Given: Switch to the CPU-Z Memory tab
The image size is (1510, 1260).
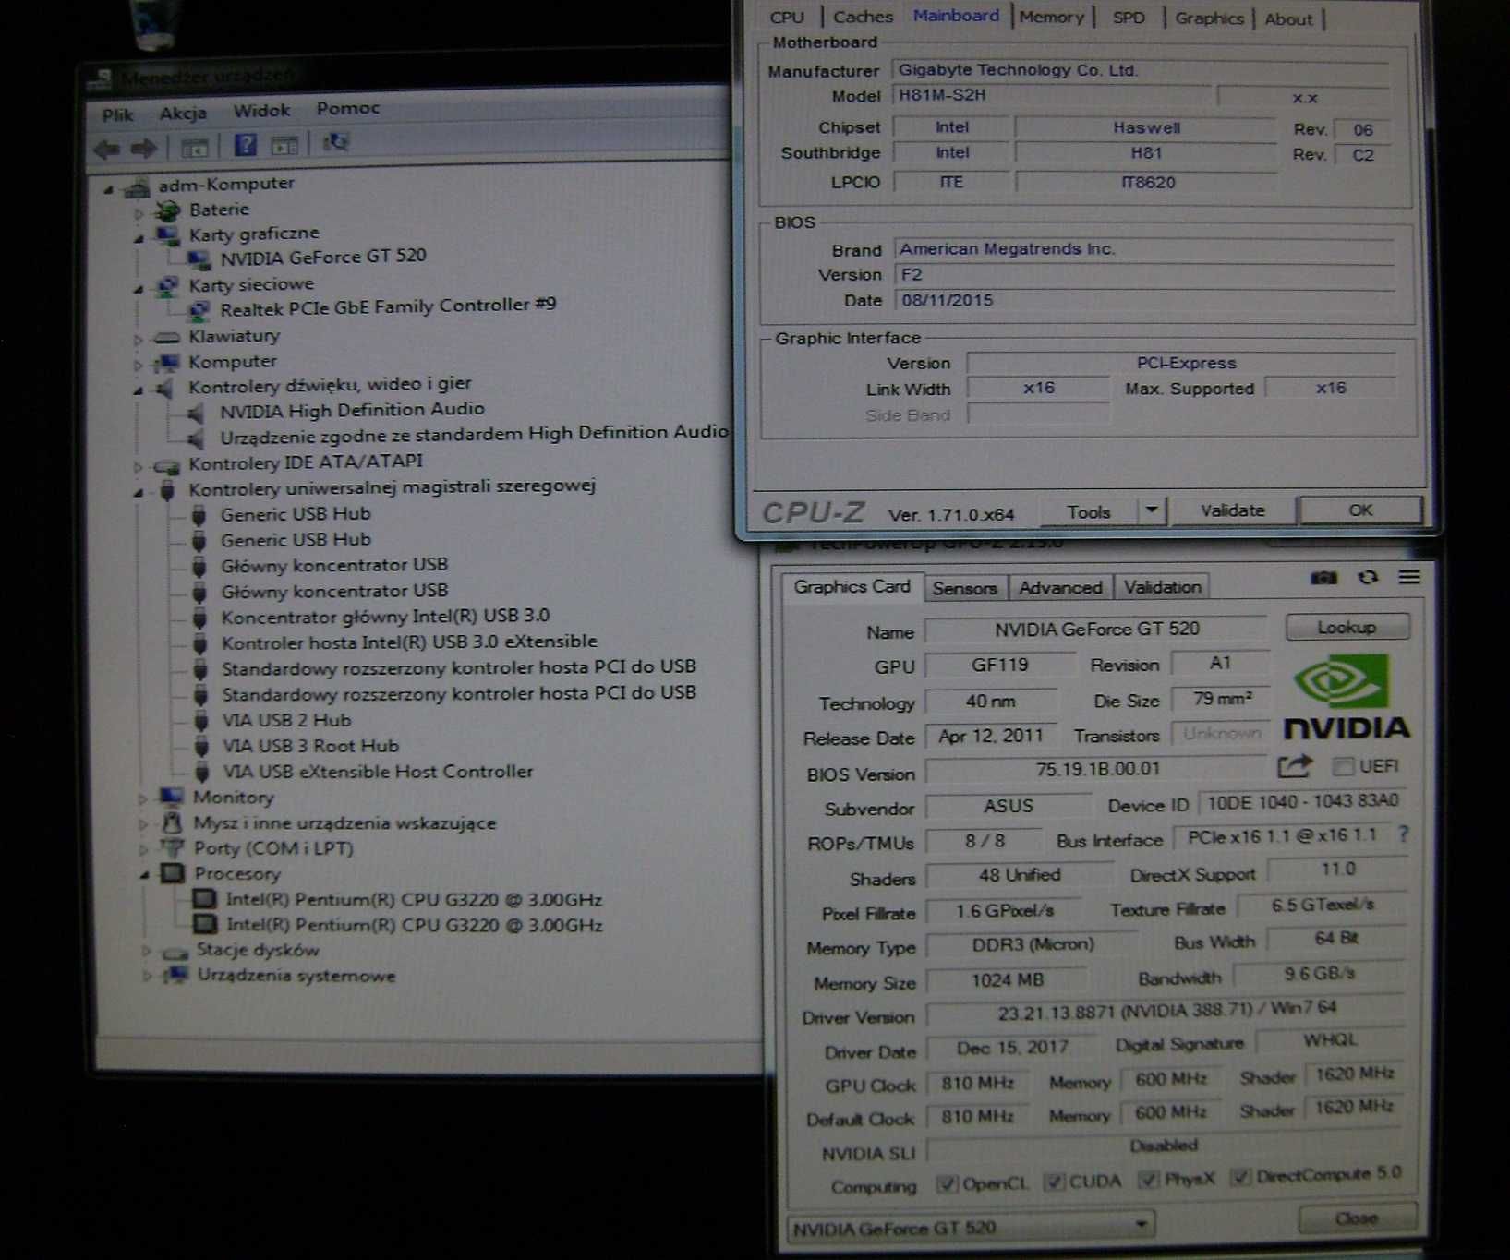Looking at the screenshot, I should click(1052, 17).
